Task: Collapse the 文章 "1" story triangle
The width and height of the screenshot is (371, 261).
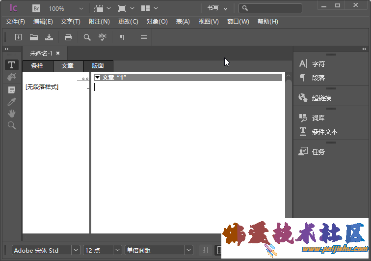Action: (98, 78)
